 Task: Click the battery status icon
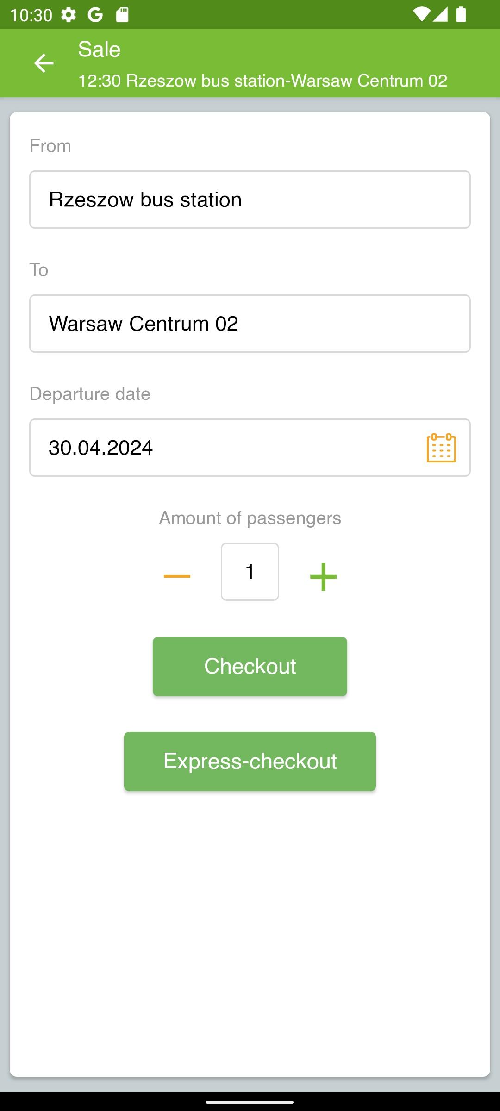tap(461, 14)
